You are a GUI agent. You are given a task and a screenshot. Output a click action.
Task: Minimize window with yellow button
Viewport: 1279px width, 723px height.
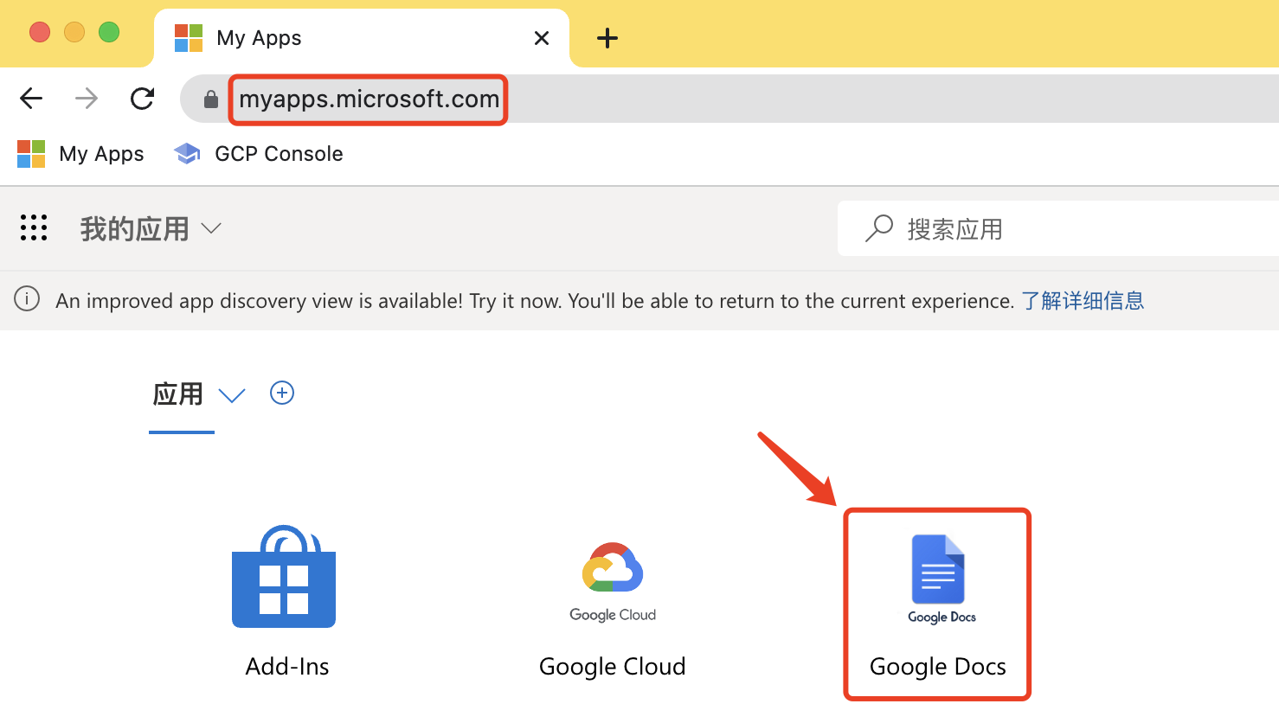74,32
